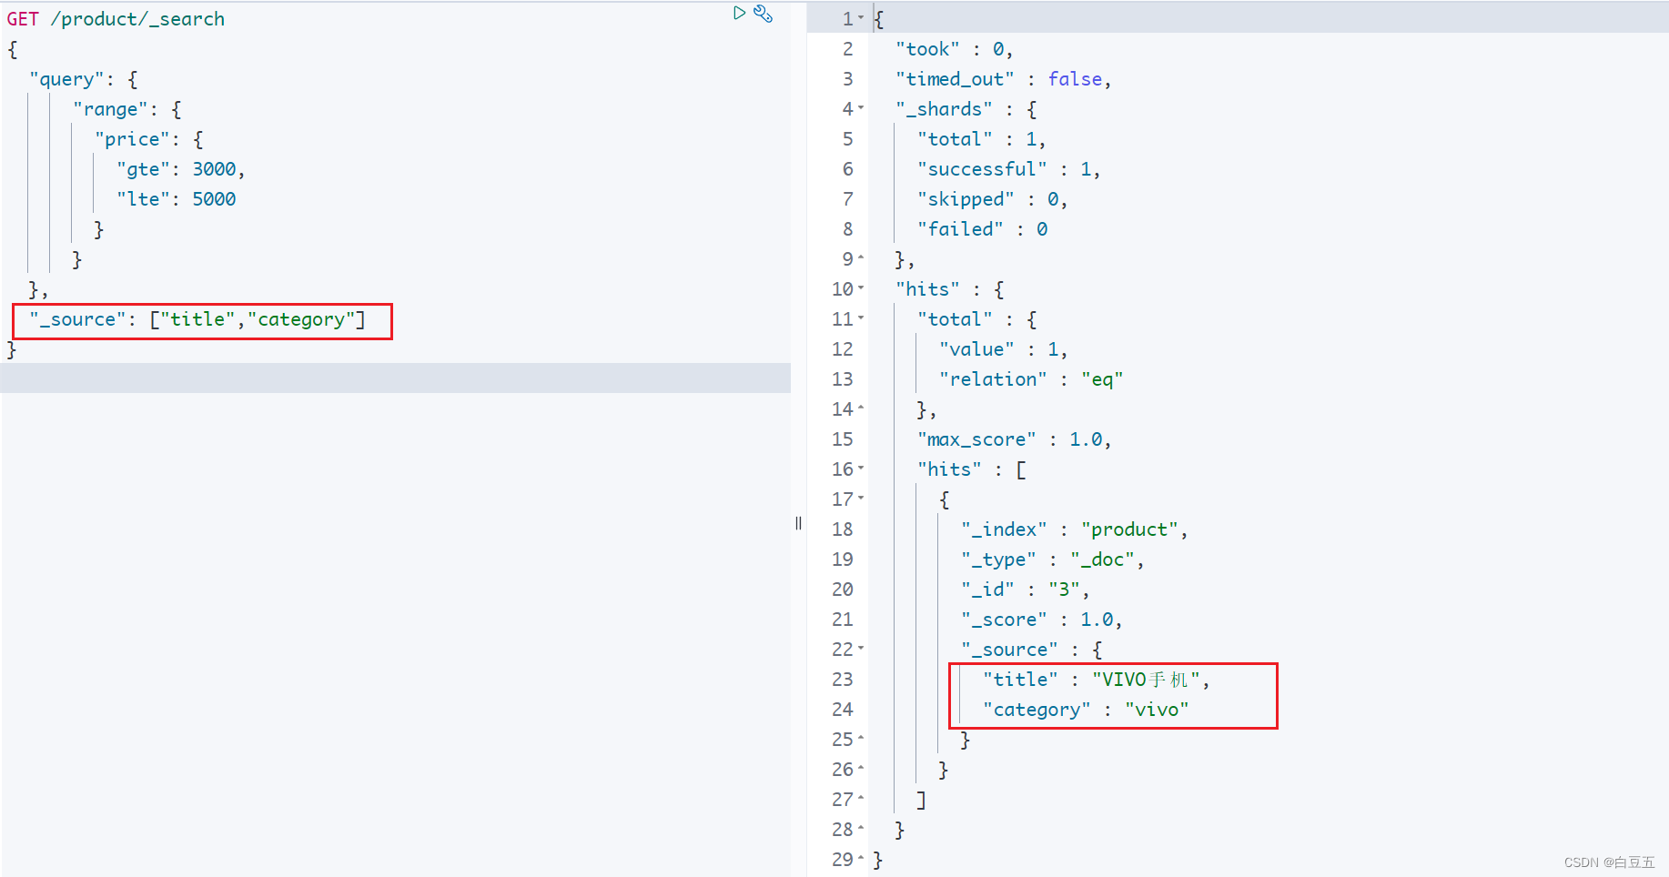Collapse the fold arrow at line 1
Image resolution: width=1669 pixels, height=877 pixels.
pyautogui.click(x=861, y=17)
